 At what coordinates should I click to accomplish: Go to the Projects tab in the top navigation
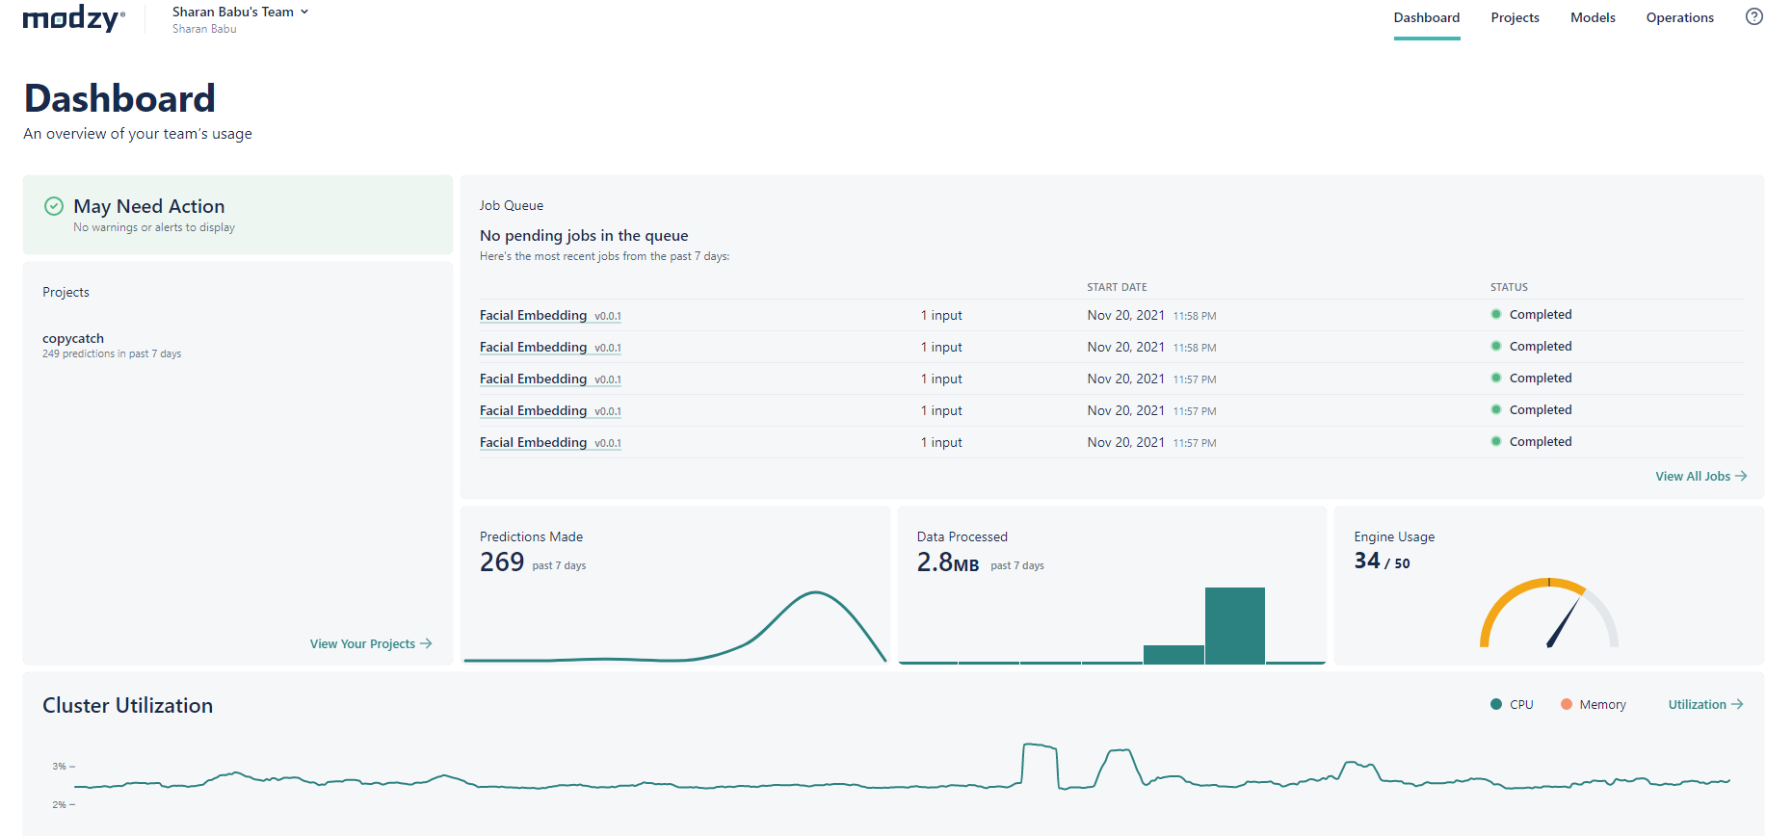click(x=1515, y=18)
